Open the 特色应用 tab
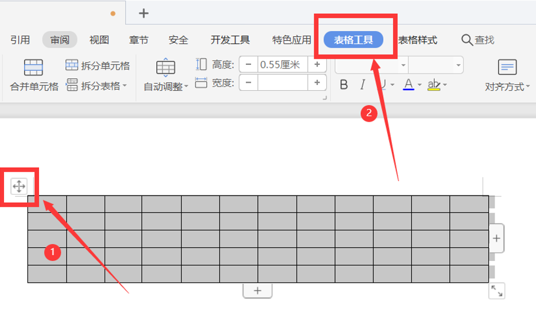The height and width of the screenshot is (316, 536). point(292,40)
